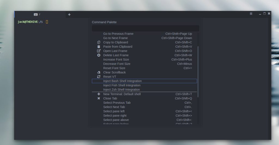Click the Paste from Clipboard icon
The image size is (279, 145).
tap(99, 47)
